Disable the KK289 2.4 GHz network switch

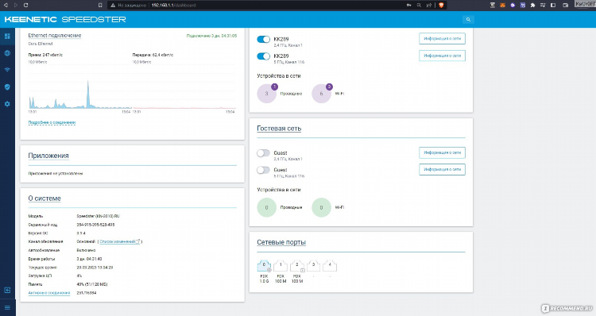coord(263,39)
